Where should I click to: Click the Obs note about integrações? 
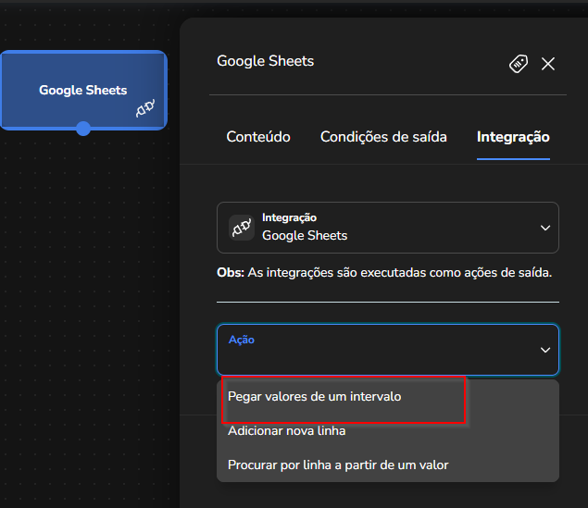[x=384, y=272]
